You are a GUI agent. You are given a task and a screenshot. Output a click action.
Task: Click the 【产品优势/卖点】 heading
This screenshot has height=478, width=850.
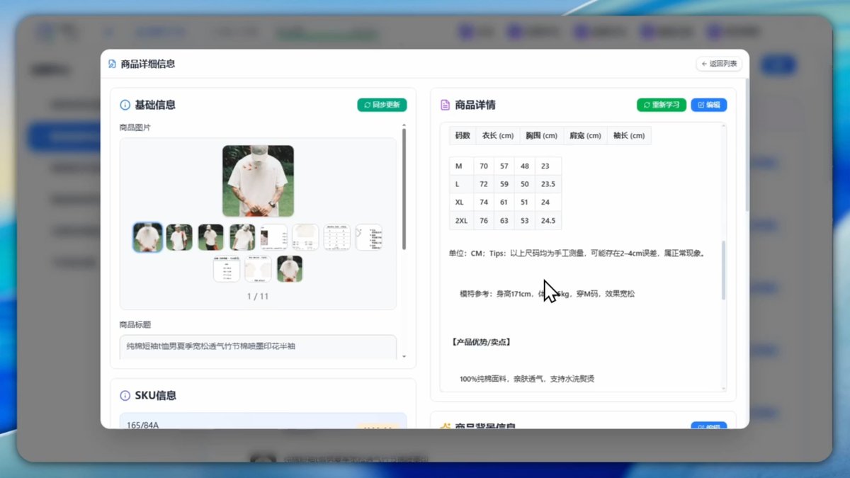click(x=481, y=342)
